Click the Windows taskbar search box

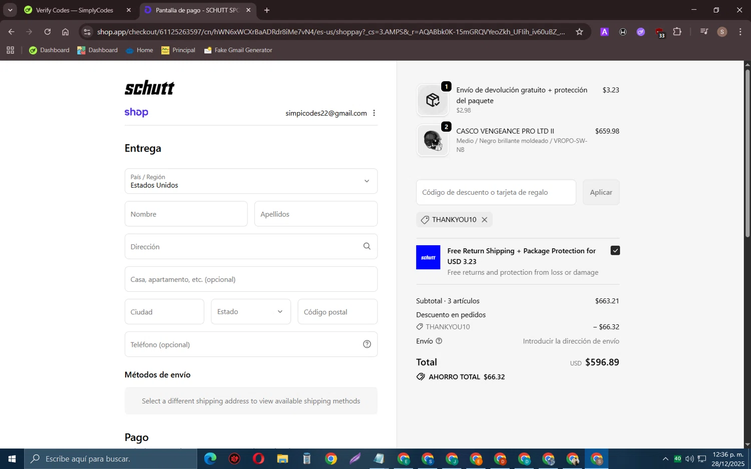tap(111, 458)
